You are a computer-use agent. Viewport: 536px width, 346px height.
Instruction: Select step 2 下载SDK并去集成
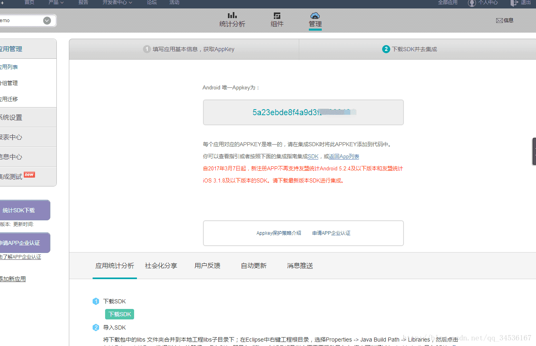coord(410,49)
